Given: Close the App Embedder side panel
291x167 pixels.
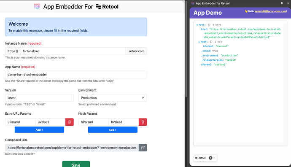Looking at the screenshot, I should (x=288, y=3).
